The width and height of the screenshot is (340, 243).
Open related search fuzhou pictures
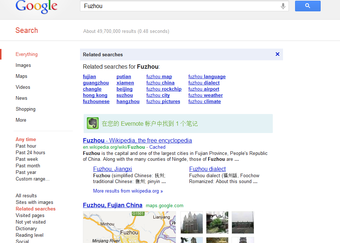(x=163, y=101)
